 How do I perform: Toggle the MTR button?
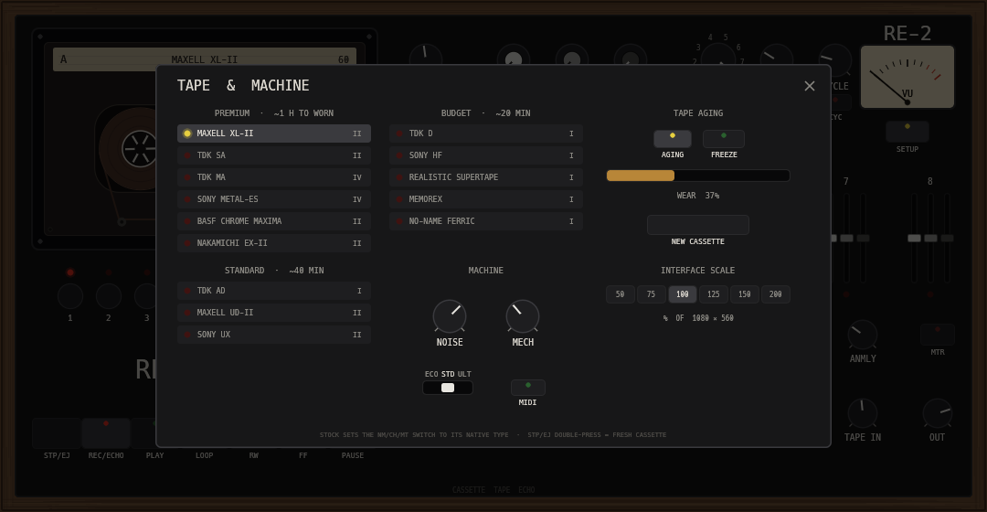coord(938,335)
